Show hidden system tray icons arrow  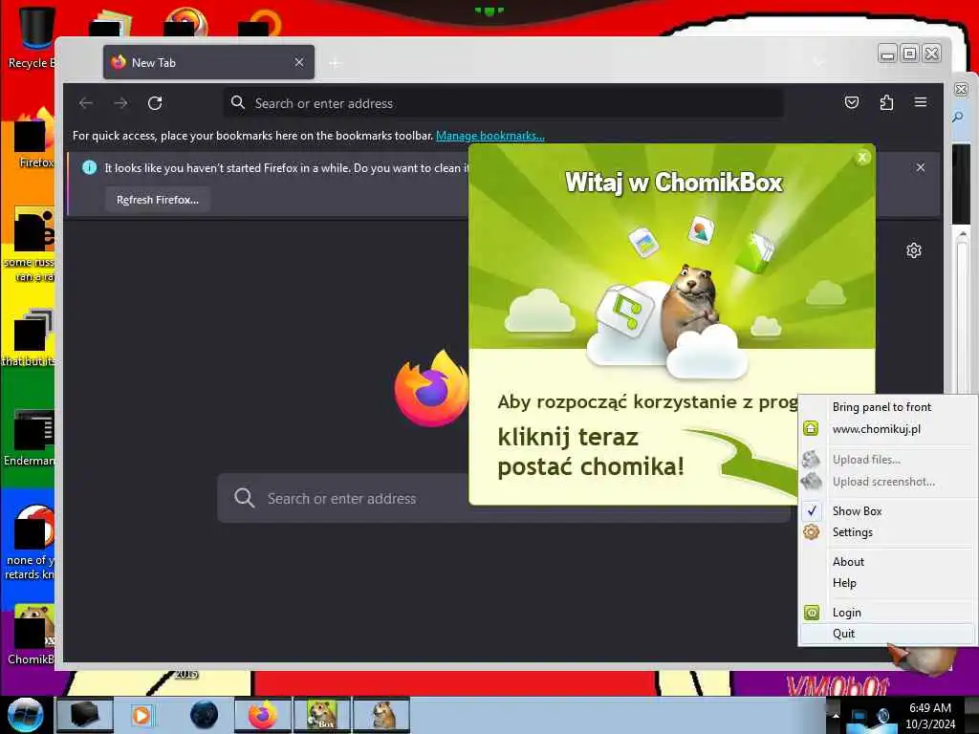point(836,715)
